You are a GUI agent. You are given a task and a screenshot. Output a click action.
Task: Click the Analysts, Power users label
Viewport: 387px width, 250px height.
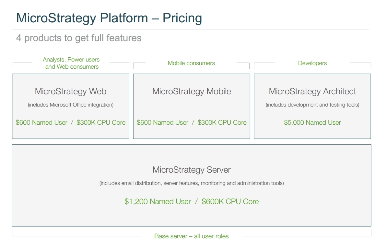(x=71, y=60)
